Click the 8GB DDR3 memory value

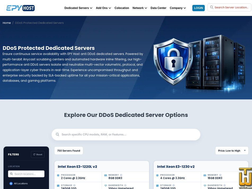pos(115,178)
